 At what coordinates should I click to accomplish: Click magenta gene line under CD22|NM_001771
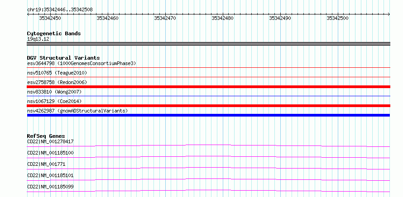click(x=208, y=168)
